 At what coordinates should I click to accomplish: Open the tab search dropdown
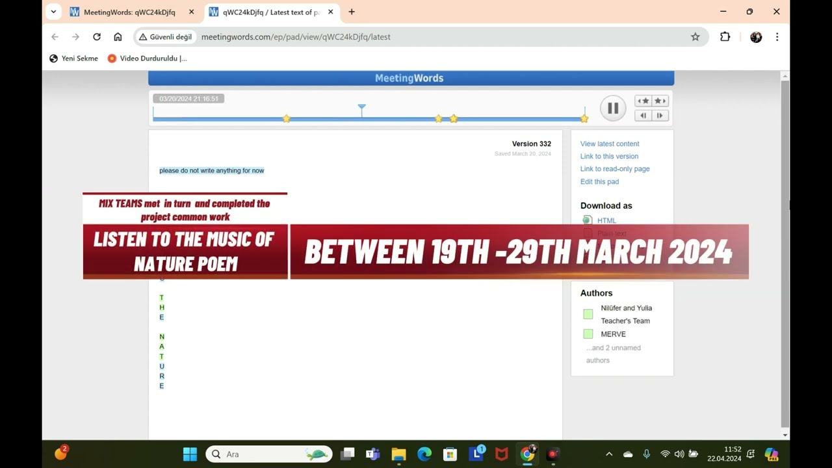click(53, 12)
